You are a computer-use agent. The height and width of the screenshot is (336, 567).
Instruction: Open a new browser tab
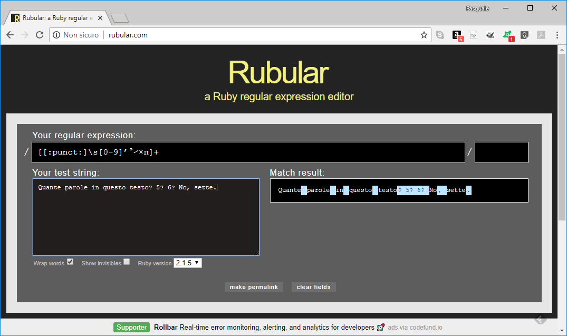(120, 18)
